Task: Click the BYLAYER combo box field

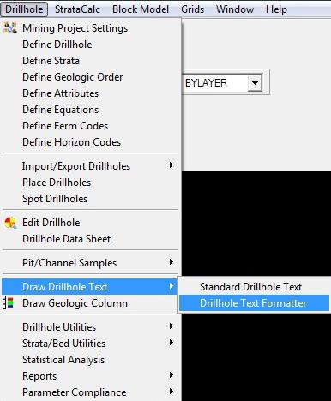Action: click(222, 83)
